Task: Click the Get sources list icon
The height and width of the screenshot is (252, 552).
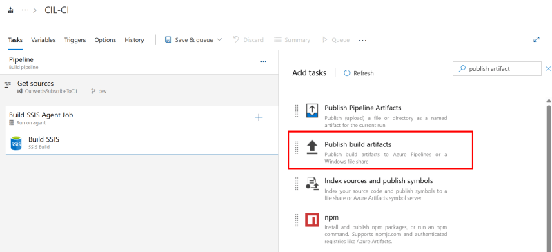Action: [x=8, y=85]
